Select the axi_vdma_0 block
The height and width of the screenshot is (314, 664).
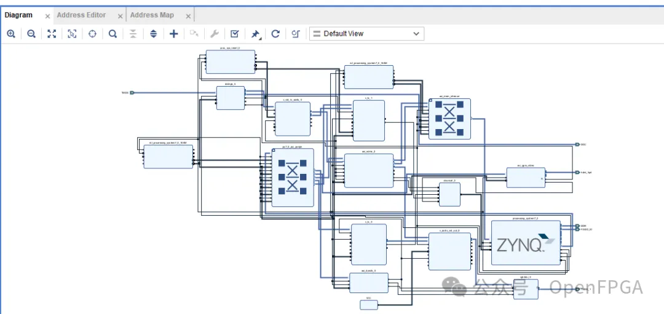click(x=368, y=170)
